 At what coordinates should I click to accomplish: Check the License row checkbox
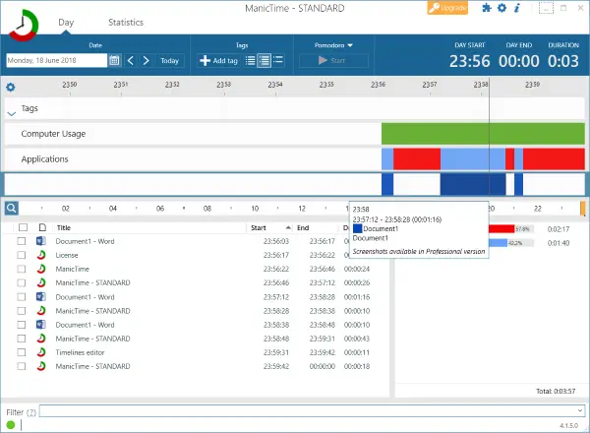(x=22, y=255)
